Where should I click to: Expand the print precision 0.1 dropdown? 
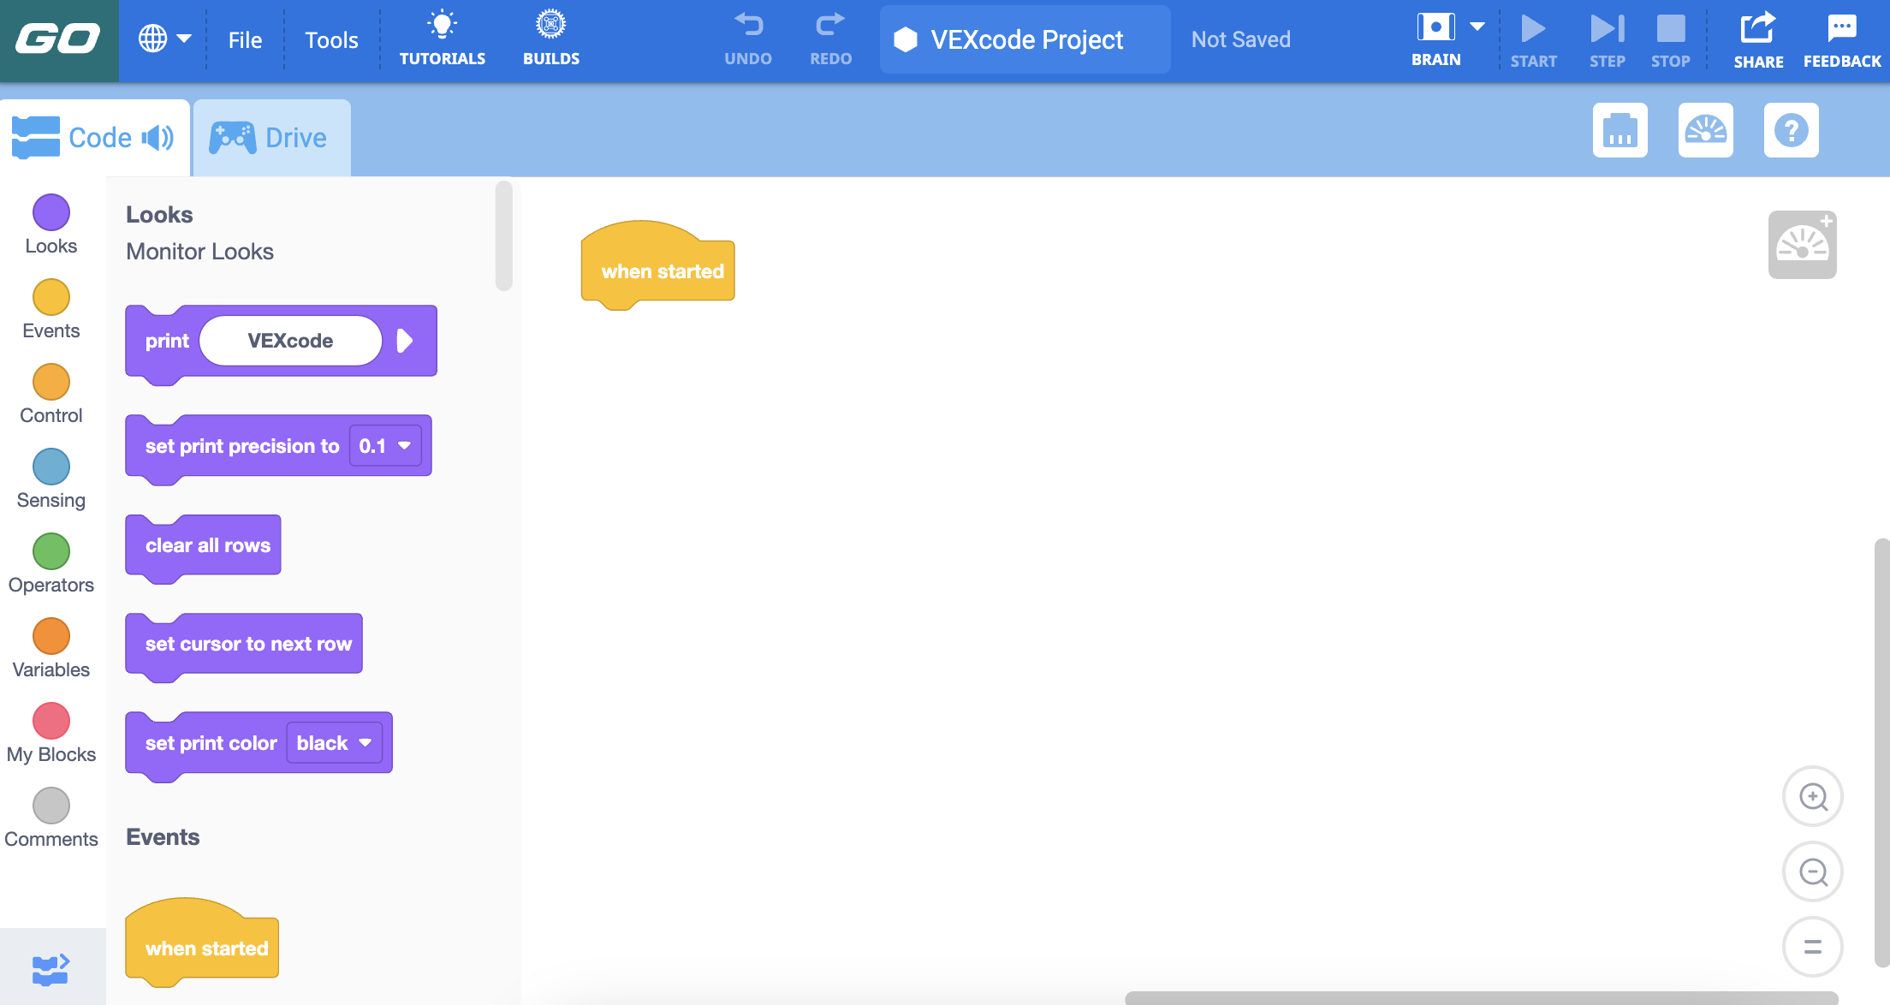pos(385,446)
